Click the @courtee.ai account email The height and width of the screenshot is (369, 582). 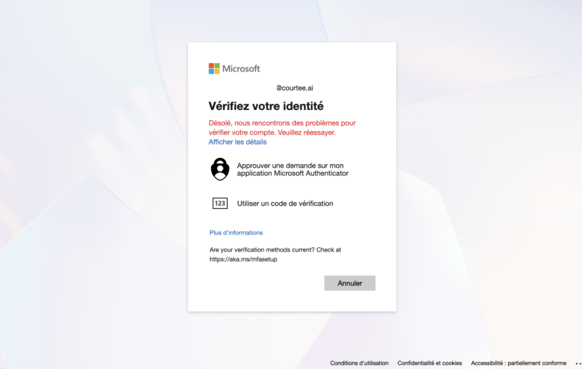click(294, 88)
